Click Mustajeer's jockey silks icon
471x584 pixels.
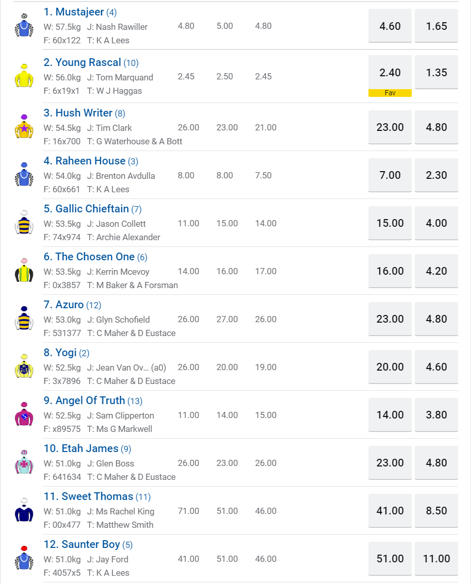pos(24,26)
